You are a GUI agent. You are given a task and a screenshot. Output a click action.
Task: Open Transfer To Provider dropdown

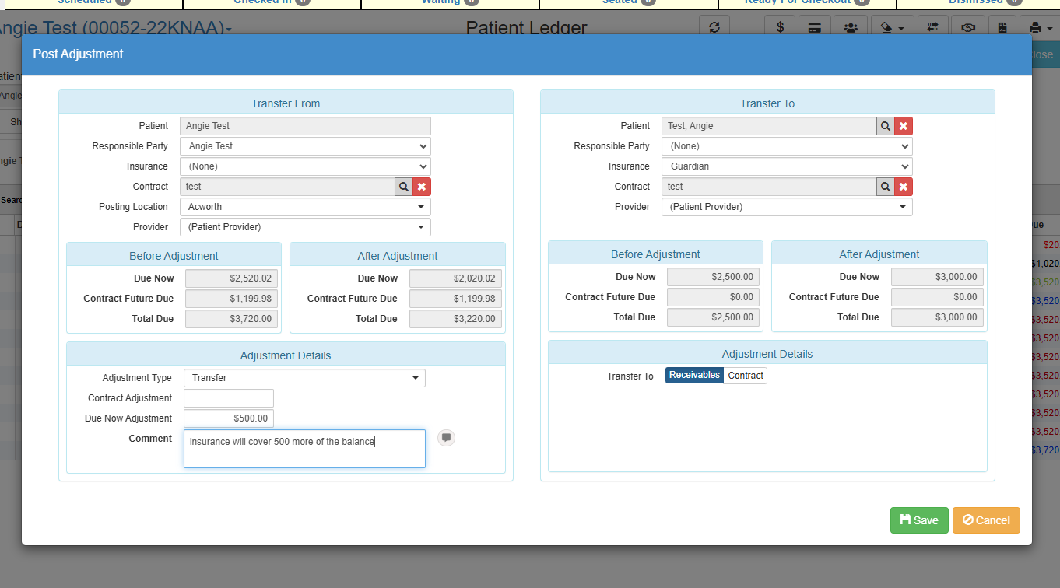point(787,207)
